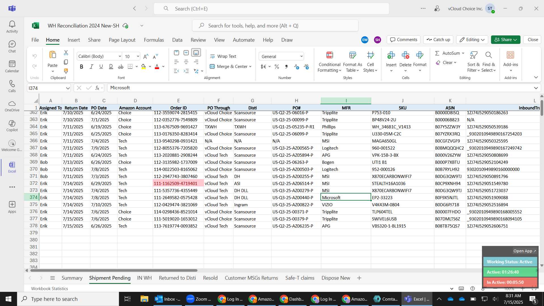Click the Copy icon in Clipboard
Image resolution: width=544 pixels, height=306 pixels.
(66, 62)
